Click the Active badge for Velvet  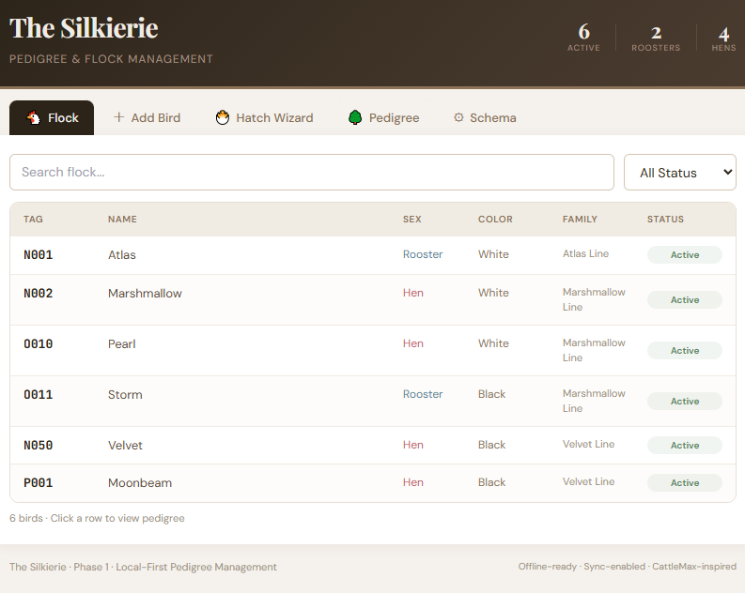(685, 446)
